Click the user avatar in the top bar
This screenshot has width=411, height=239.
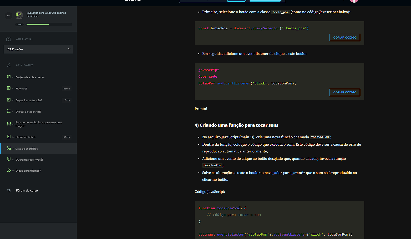(x=354, y=1)
